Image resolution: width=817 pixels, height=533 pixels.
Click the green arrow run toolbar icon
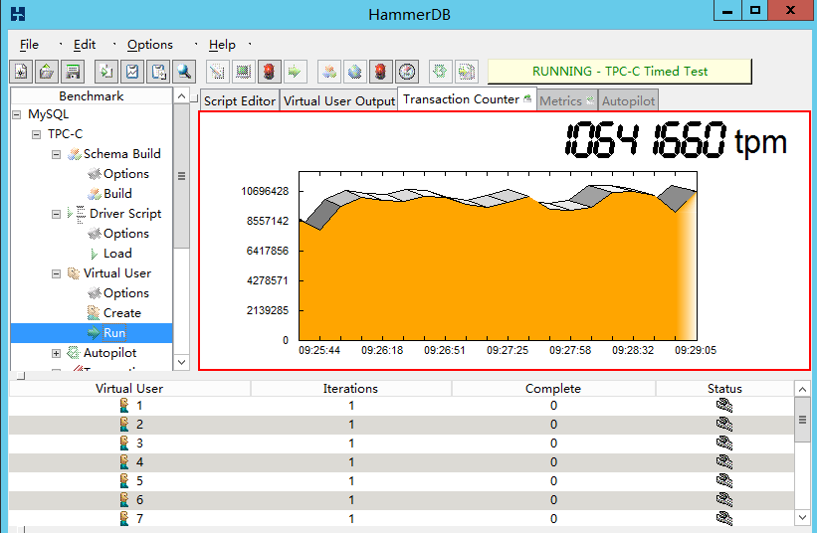(296, 72)
